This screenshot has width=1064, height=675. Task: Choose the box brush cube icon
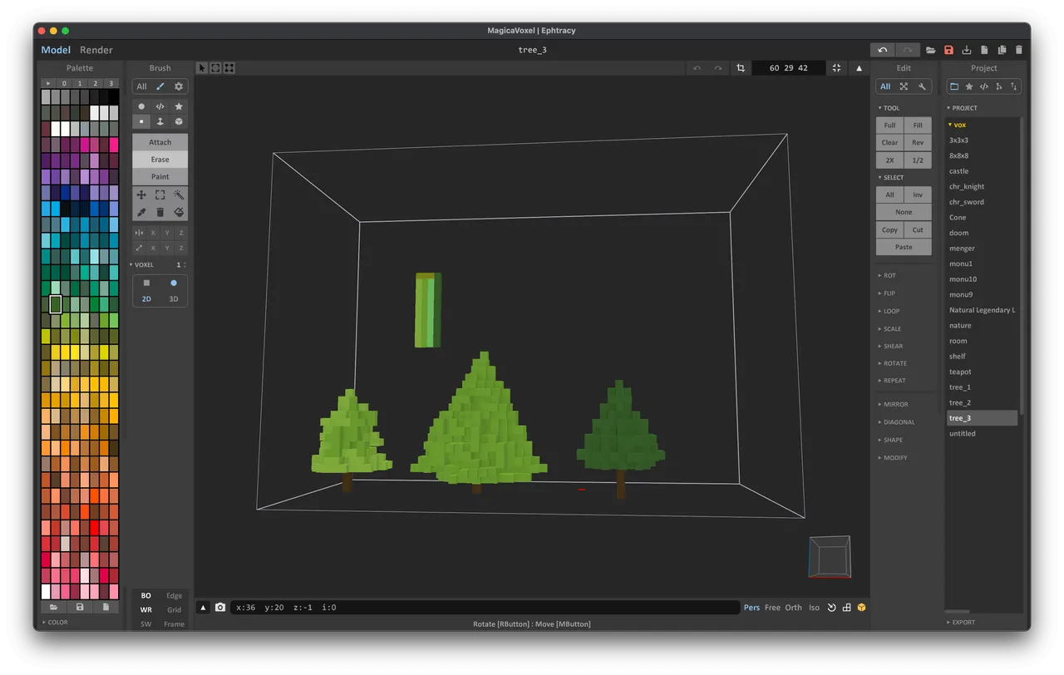179,121
